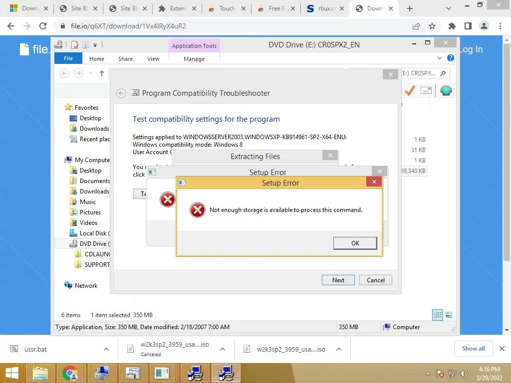Expand options for canceled iso download
511x383 pixels.
(x=223, y=349)
